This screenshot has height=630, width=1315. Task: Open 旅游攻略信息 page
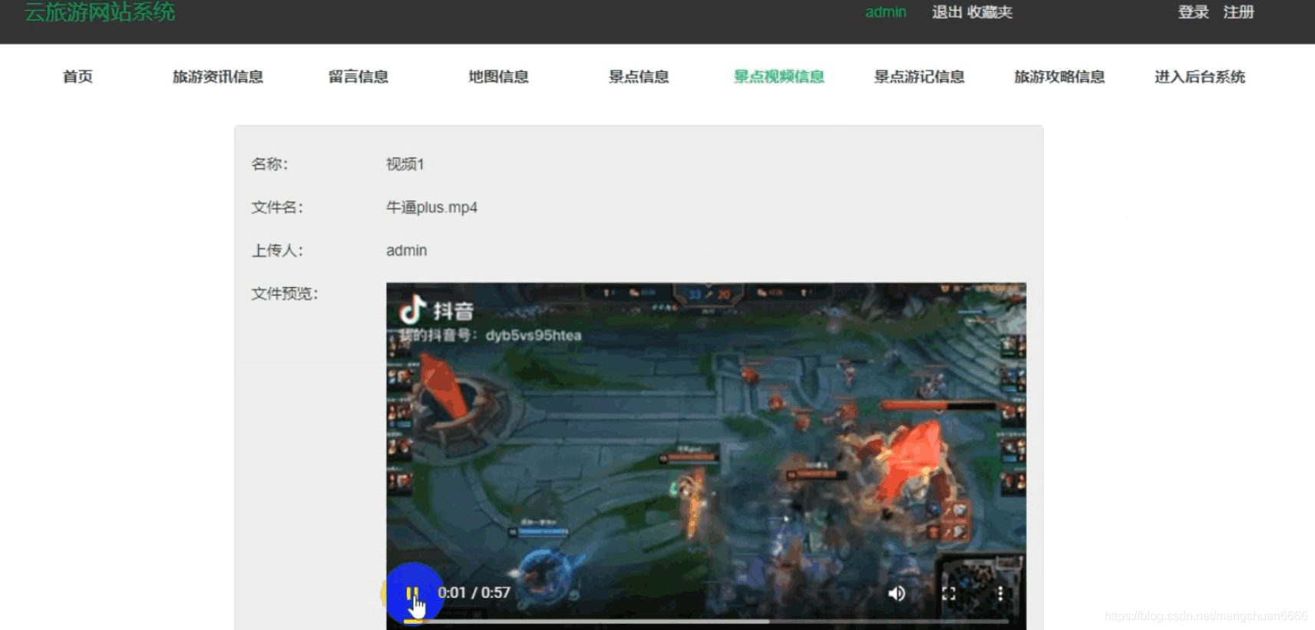(x=1060, y=77)
